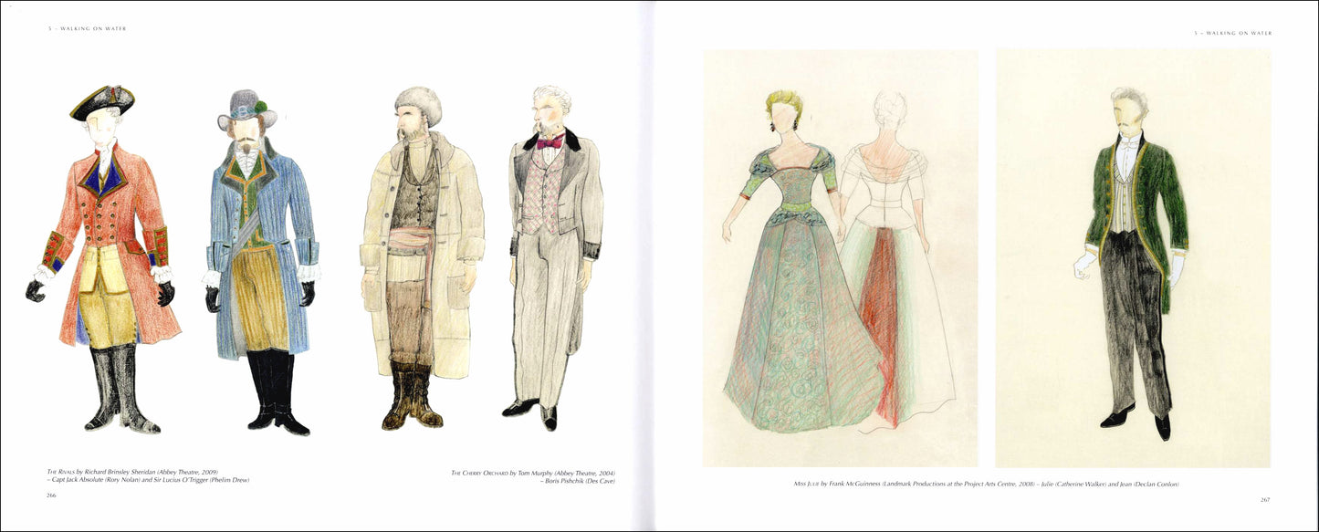Click the black tricorn hat on the red-coated figure
This screenshot has width=1319, height=532.
[102, 101]
